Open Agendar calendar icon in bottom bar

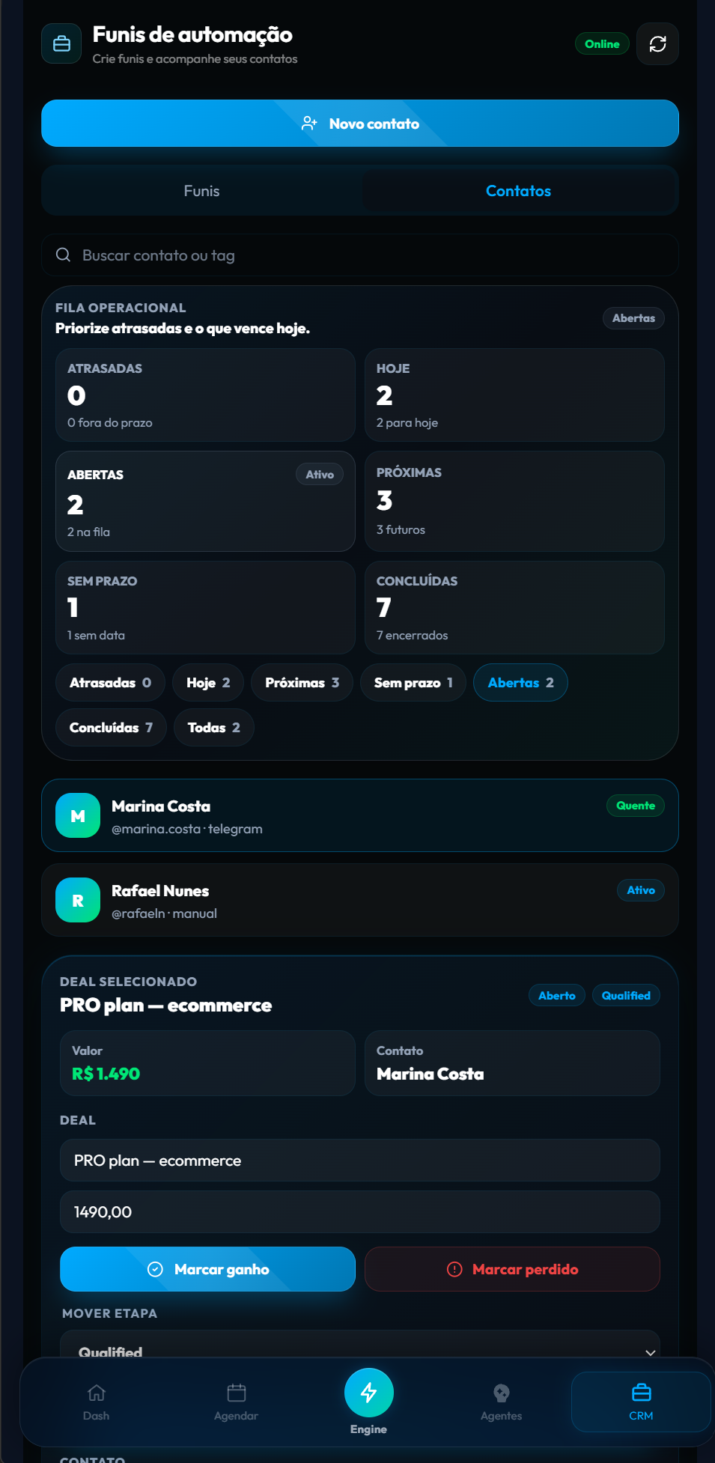(237, 1393)
